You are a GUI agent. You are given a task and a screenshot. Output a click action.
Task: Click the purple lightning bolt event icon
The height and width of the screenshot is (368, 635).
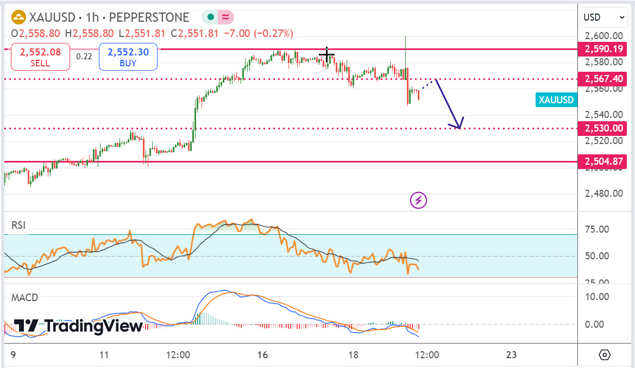[418, 200]
